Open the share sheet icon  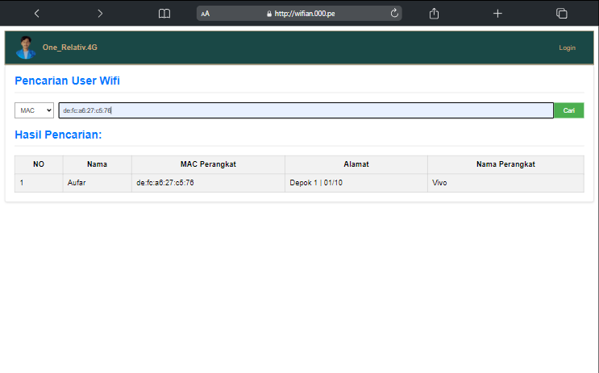434,13
